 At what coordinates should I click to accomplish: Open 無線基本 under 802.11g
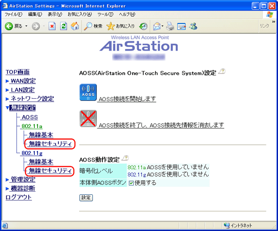tap(41, 162)
